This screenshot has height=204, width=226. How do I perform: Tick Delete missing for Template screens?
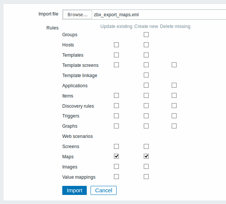click(174, 65)
